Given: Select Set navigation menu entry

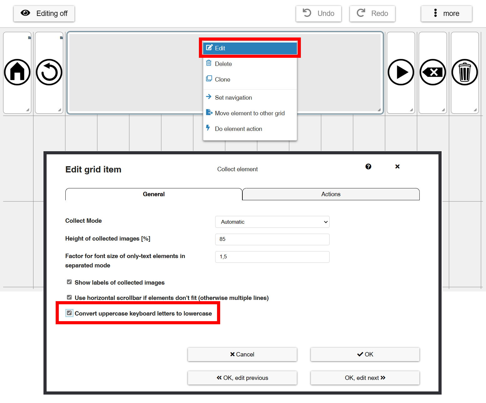Looking at the screenshot, I should 250,97.
